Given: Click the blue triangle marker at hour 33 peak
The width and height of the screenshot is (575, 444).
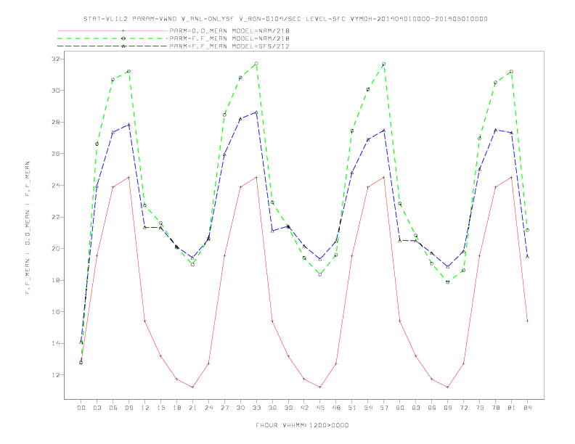Looking at the screenshot, I should [256, 112].
